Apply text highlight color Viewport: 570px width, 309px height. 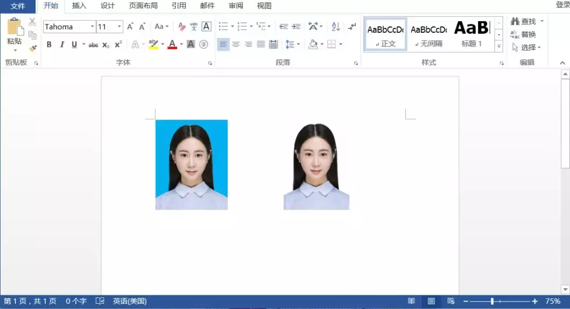(153, 44)
